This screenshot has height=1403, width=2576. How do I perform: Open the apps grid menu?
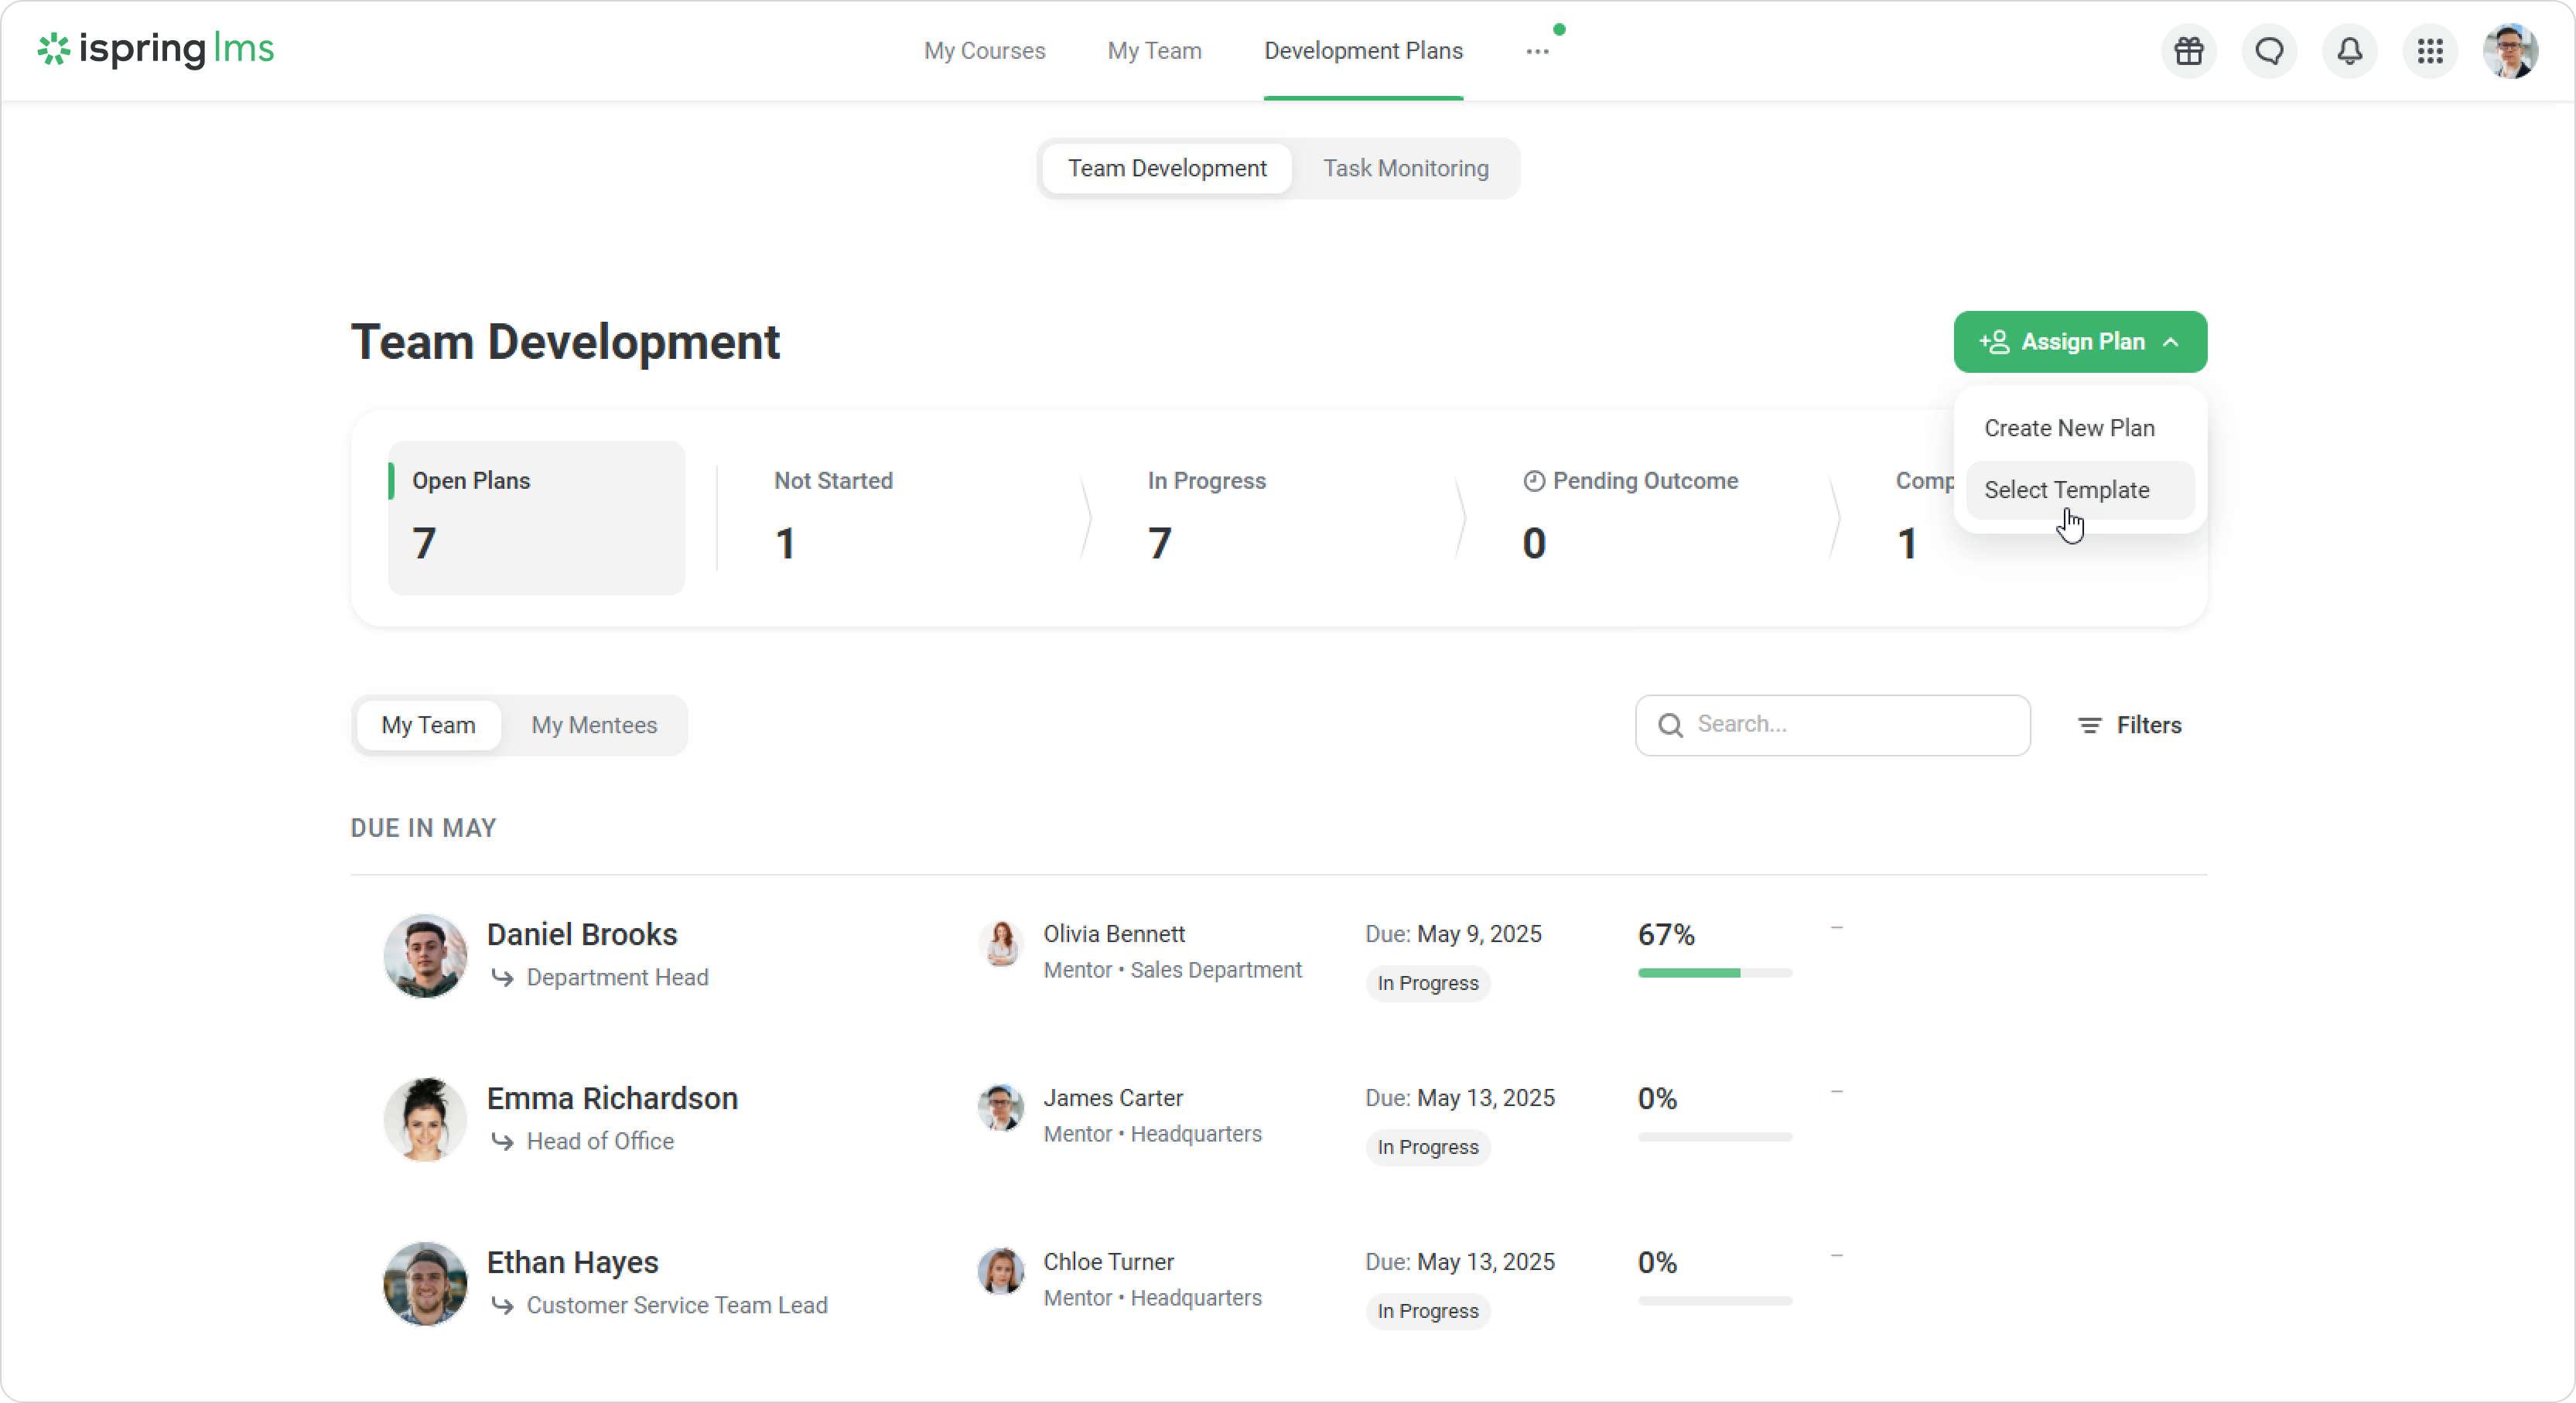(2430, 51)
